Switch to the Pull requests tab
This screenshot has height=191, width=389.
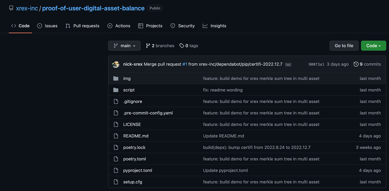[x=82, y=26]
